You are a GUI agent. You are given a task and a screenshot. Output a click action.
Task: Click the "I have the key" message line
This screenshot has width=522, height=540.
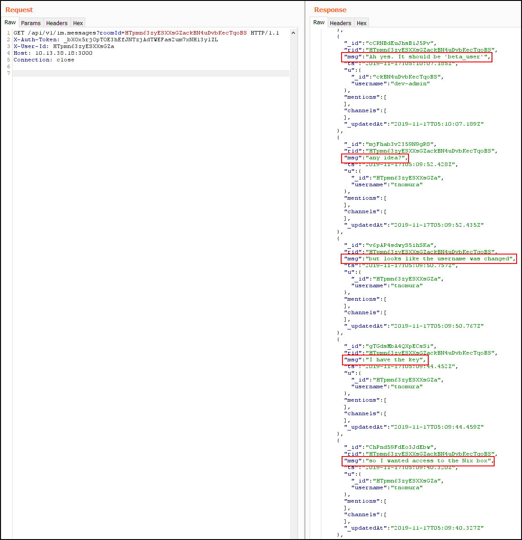pos(385,360)
